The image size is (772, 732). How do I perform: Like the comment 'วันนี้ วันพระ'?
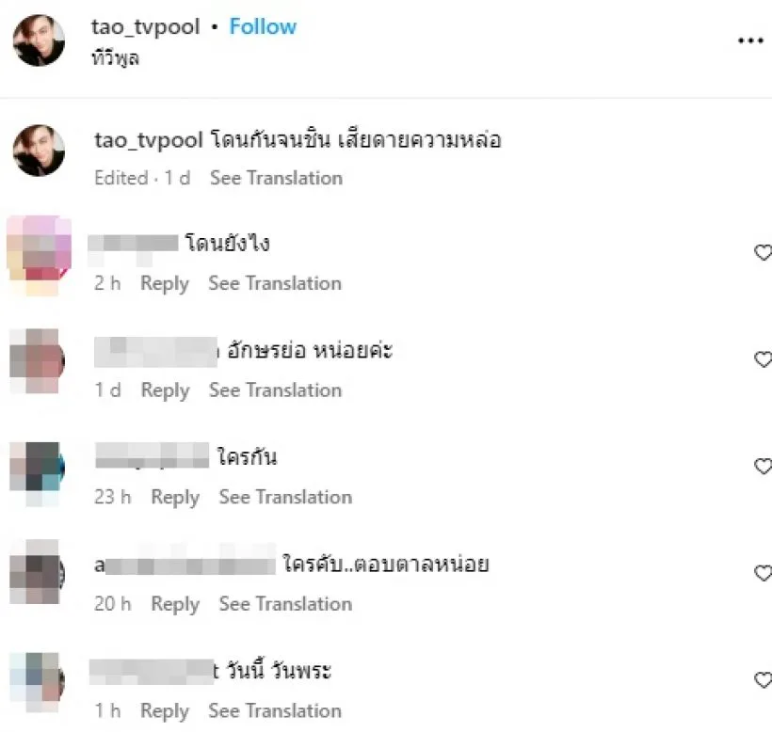tap(763, 680)
